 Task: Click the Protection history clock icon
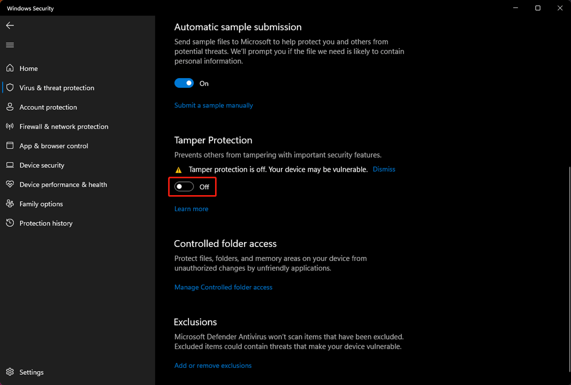10,222
